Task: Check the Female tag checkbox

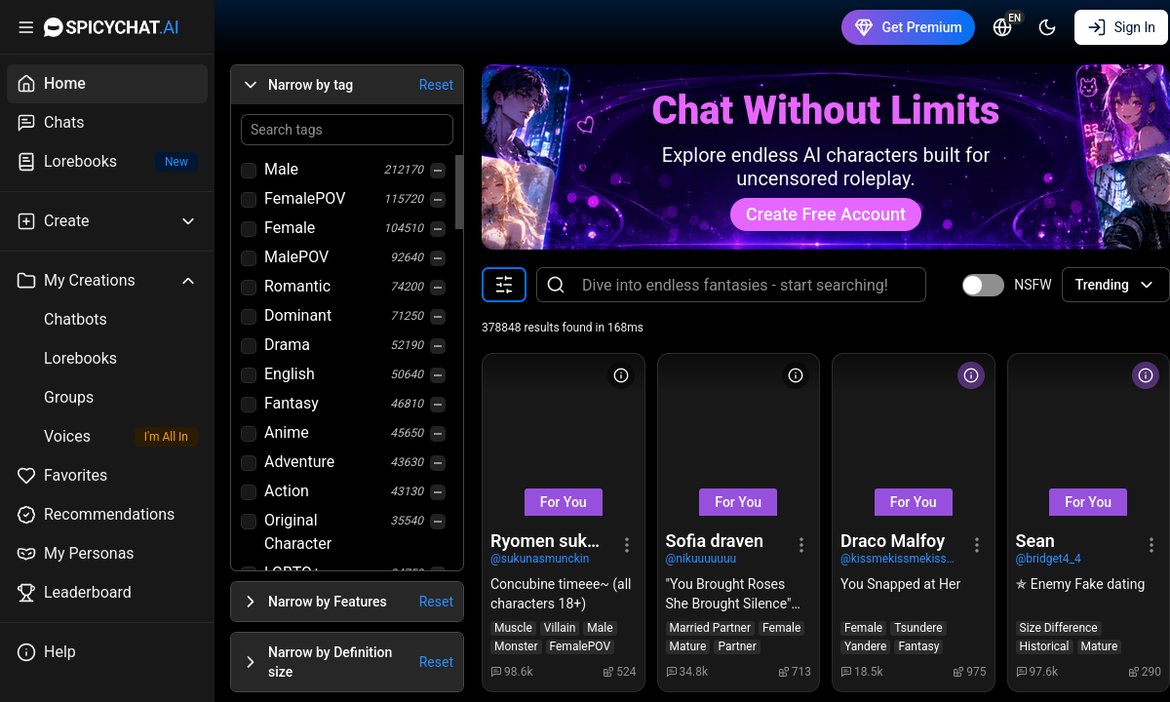Action: pos(249,229)
